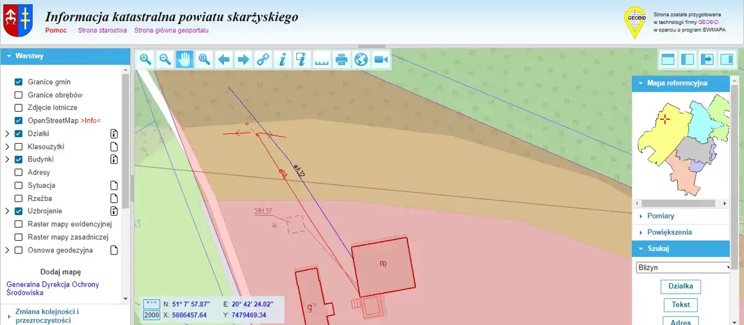Expand the Pomiary panel

pos(660,216)
